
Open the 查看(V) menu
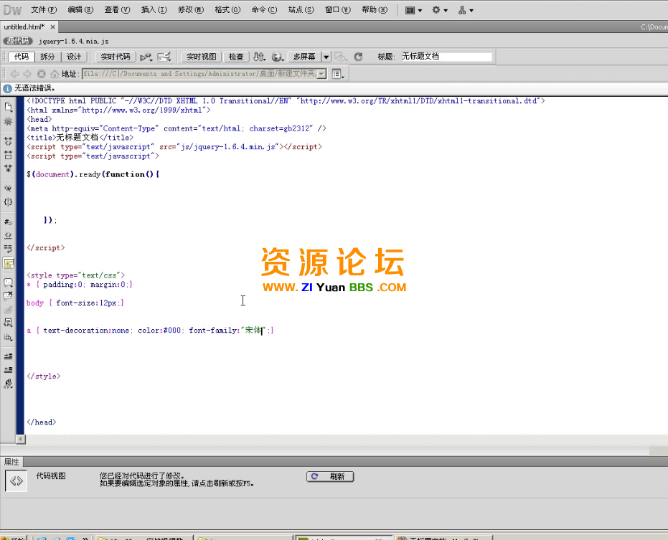[x=117, y=10]
